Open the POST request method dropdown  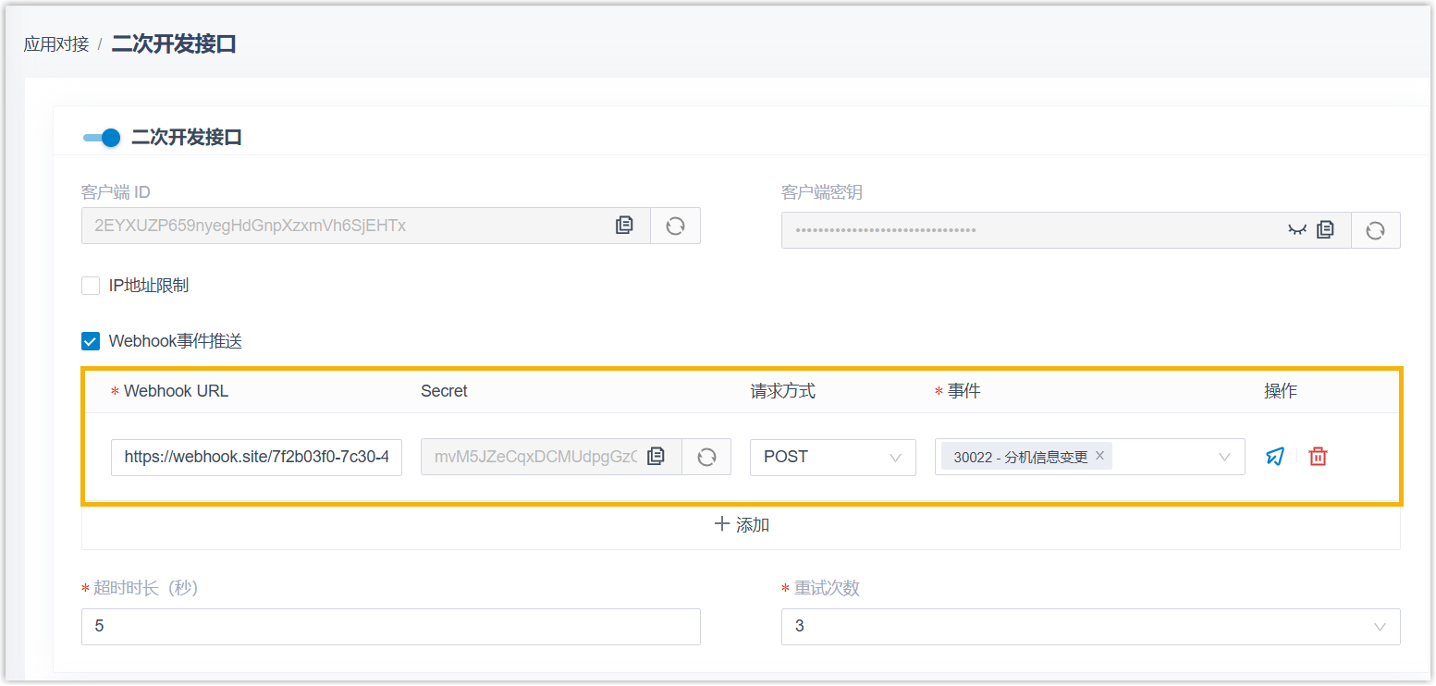tap(832, 457)
